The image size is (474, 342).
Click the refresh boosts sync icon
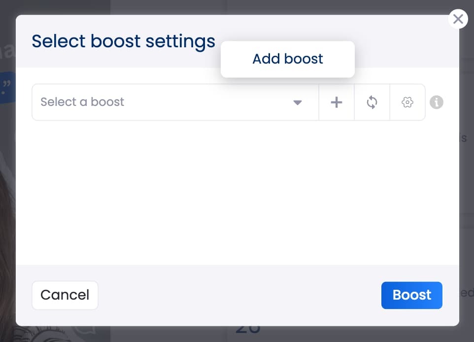(x=372, y=103)
